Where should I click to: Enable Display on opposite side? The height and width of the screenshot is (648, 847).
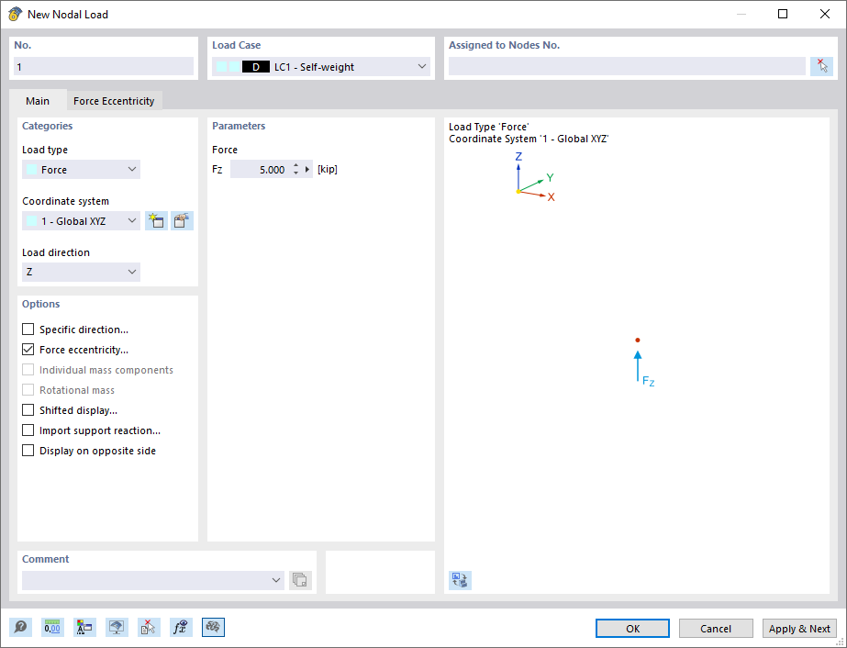coord(28,450)
